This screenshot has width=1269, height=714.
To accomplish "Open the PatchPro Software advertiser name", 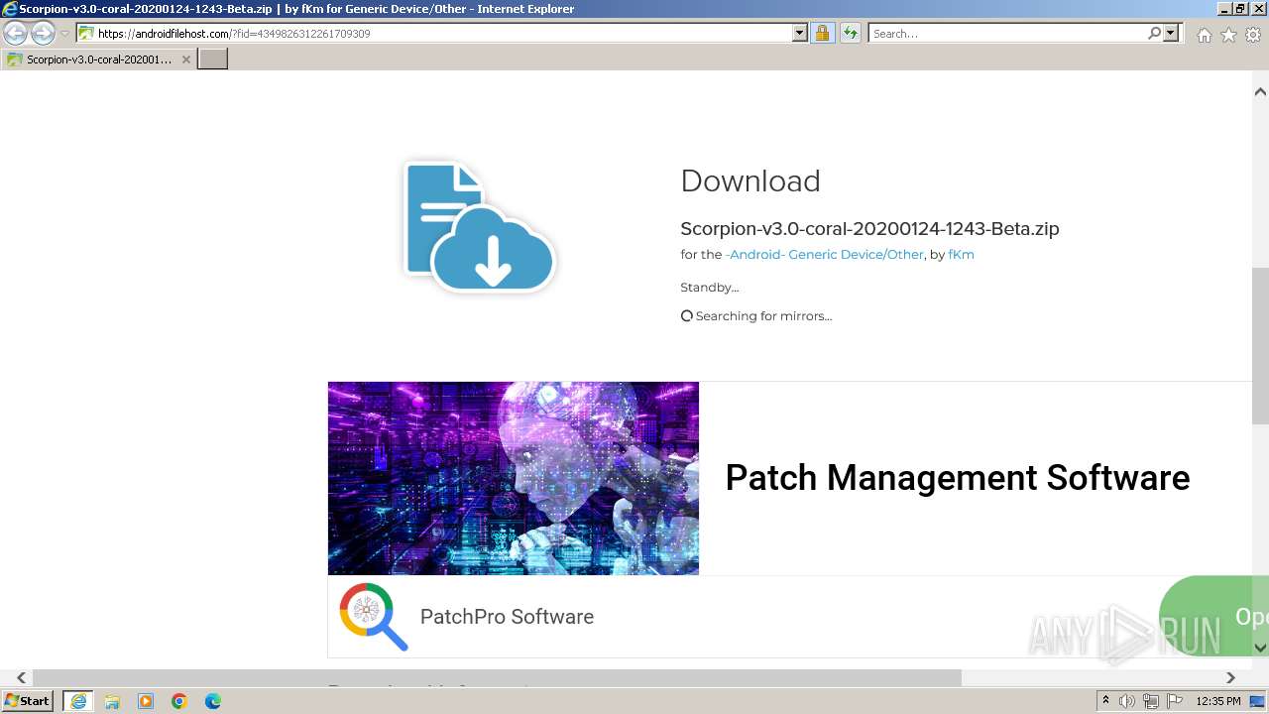I will click(507, 617).
